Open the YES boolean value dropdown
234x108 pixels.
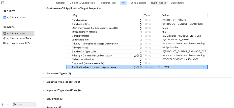point(204,67)
